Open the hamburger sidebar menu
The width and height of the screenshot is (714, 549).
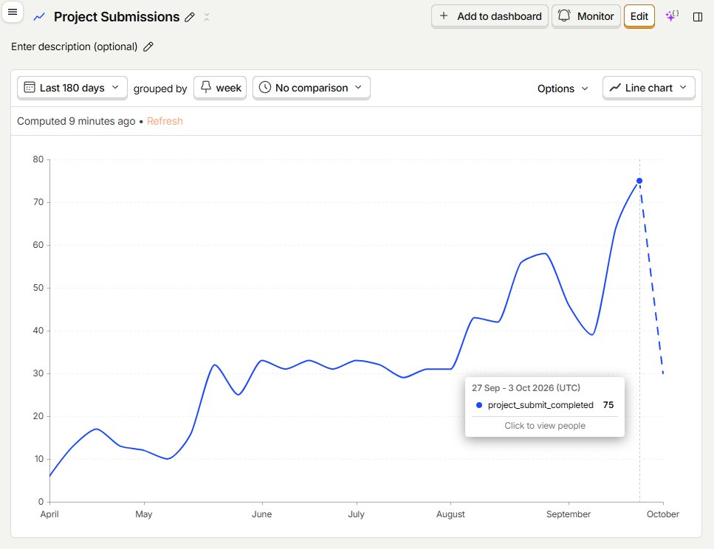13,13
